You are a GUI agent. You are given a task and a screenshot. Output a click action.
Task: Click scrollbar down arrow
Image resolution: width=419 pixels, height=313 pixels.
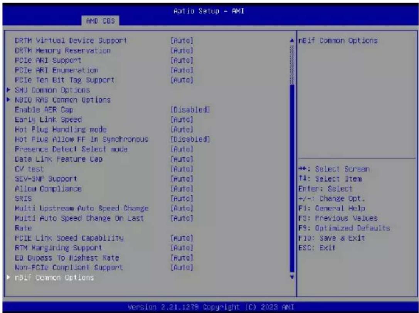coord(292,277)
